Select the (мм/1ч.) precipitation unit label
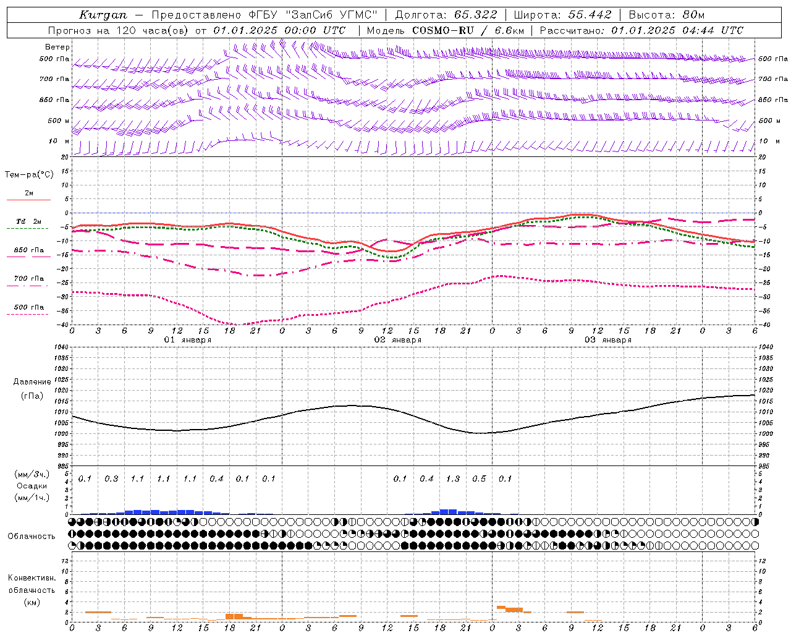Screen dimensions: 791x633 tap(32, 498)
